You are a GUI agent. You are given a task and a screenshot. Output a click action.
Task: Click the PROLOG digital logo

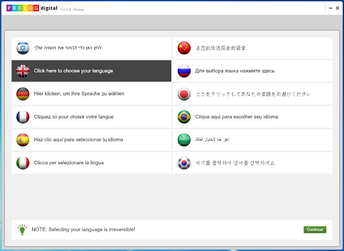coord(32,8)
